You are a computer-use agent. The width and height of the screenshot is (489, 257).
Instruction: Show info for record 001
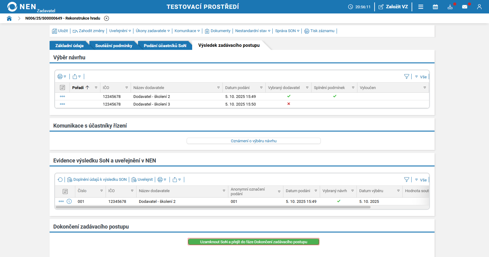[69, 201]
